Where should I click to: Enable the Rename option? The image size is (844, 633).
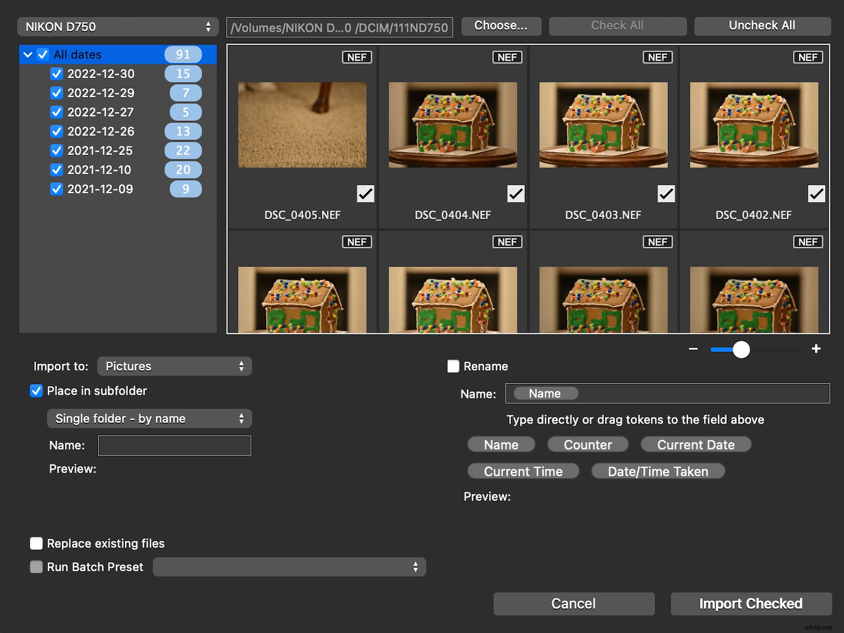pyautogui.click(x=453, y=366)
